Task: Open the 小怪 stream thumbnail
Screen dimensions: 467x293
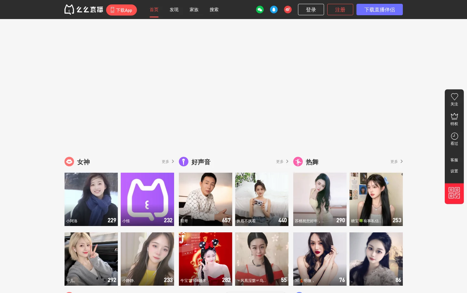Action: [x=147, y=199]
